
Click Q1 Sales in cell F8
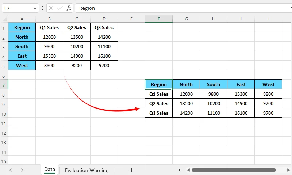point(159,94)
